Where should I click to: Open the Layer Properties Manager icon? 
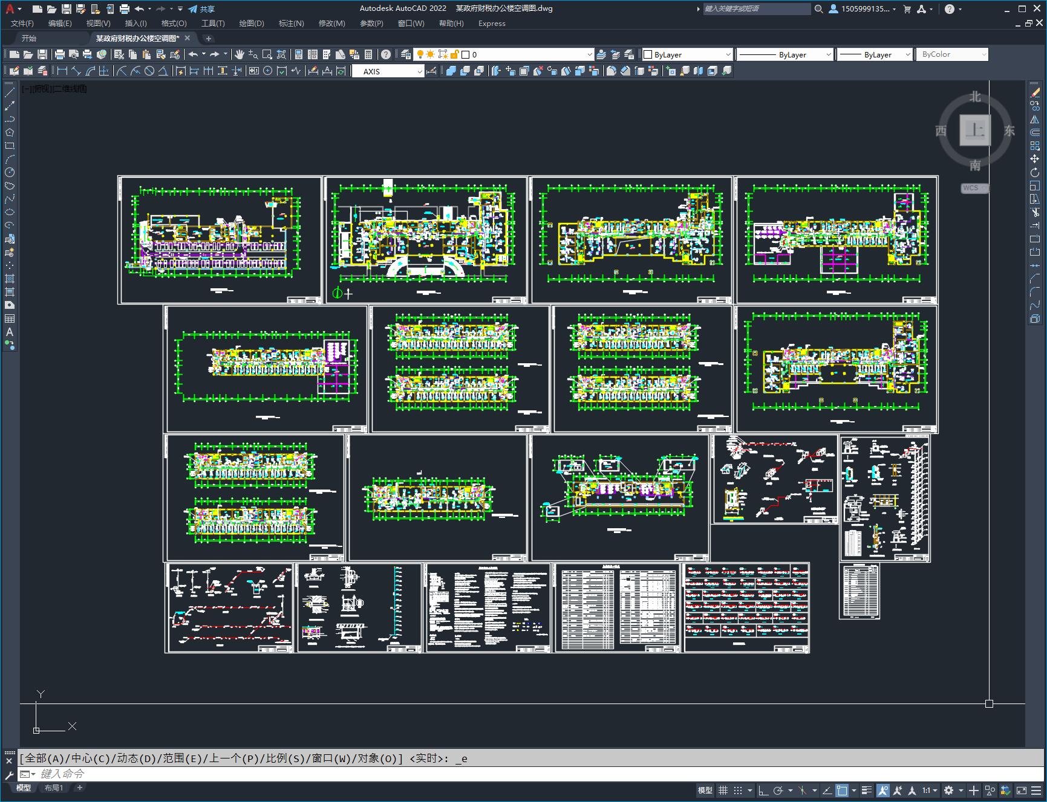(406, 54)
